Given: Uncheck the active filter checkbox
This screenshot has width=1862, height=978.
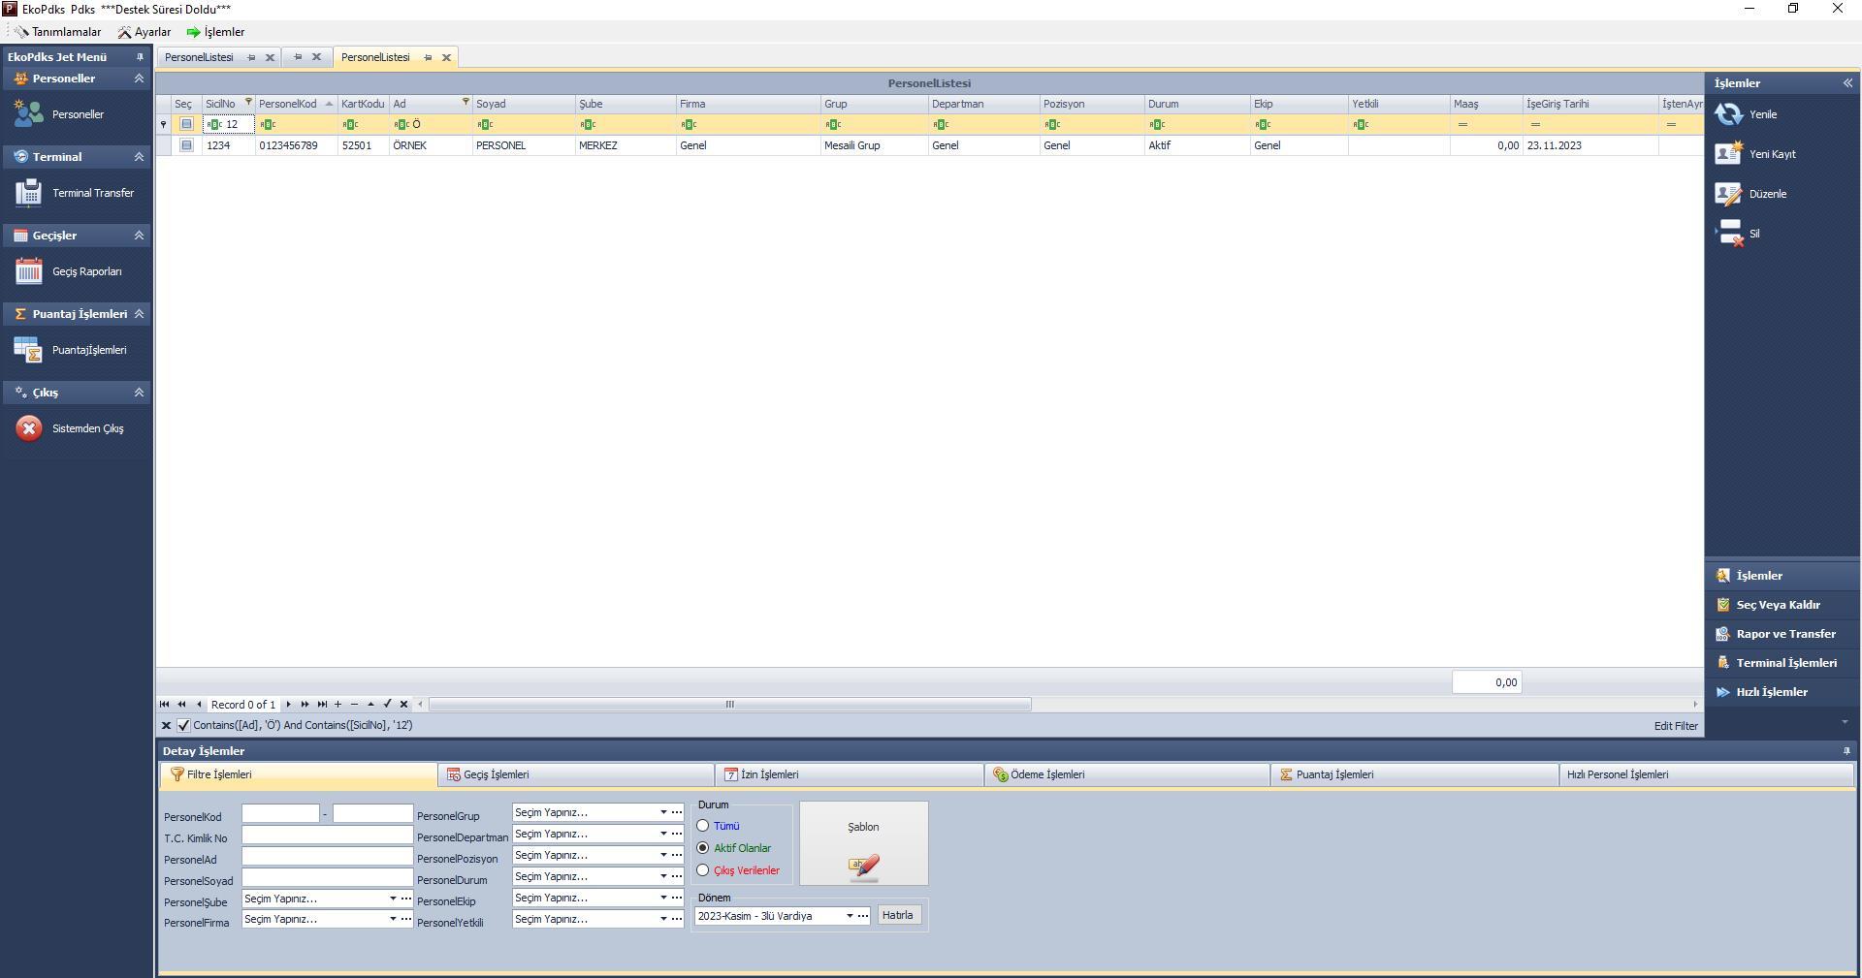Looking at the screenshot, I should click(184, 725).
